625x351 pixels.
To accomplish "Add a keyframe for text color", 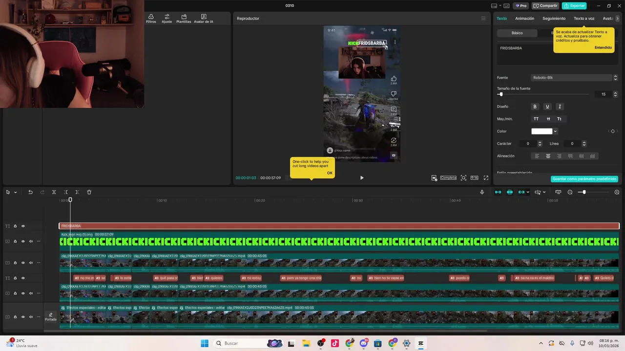I will [x=613, y=131].
